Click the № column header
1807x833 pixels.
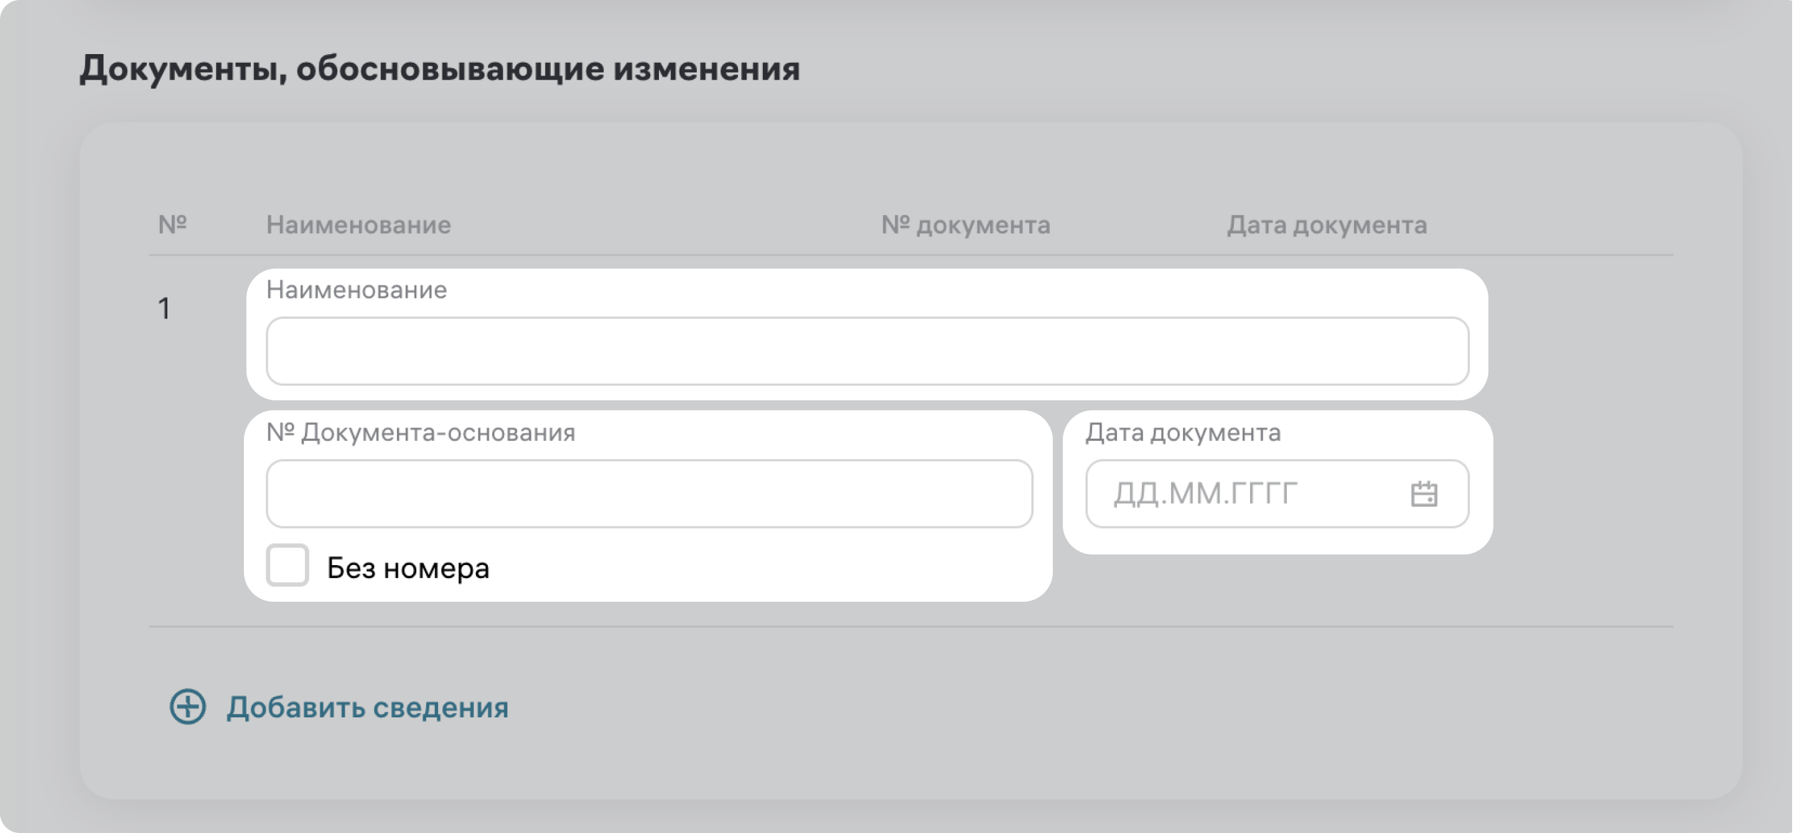172,224
